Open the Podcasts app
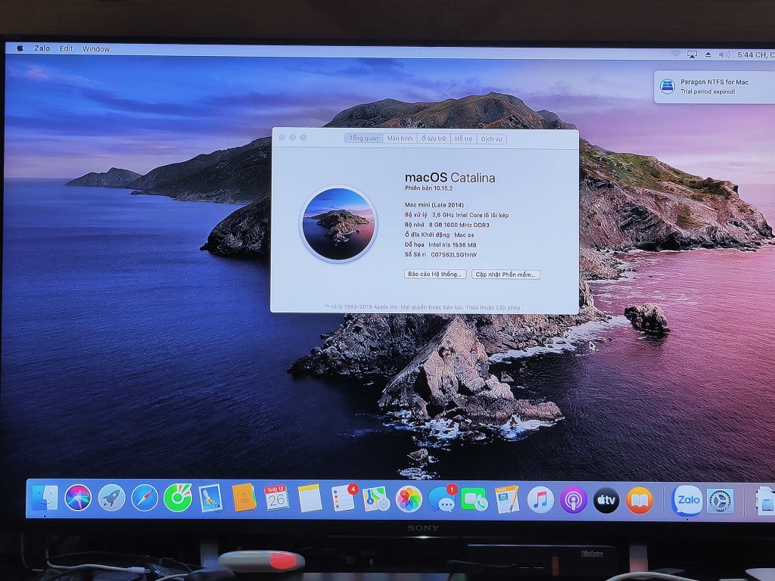The image size is (775, 581). coord(574,500)
